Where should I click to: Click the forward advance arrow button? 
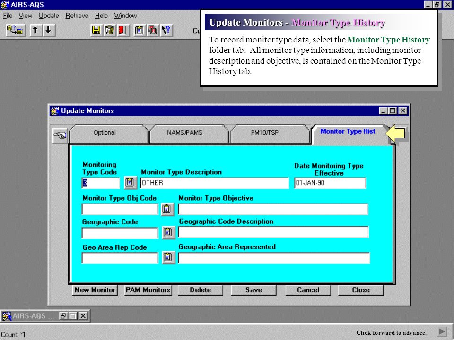(442, 331)
